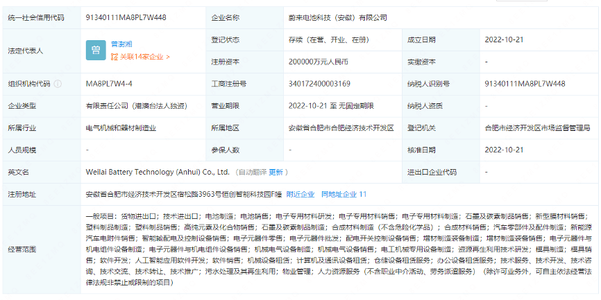
Task: Click region value 安徽省合肥市合肥经济技术开发区
Action: click(x=341, y=128)
